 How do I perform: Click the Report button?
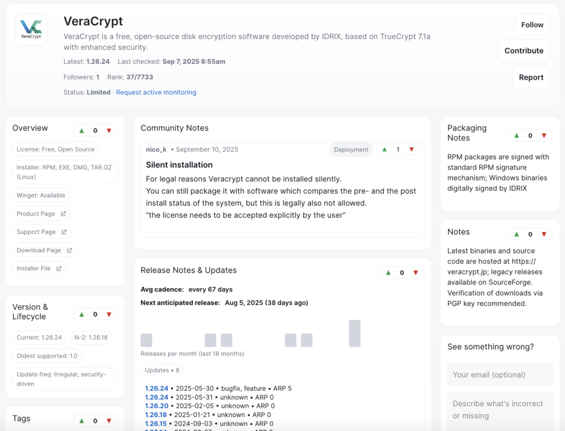[x=531, y=77]
